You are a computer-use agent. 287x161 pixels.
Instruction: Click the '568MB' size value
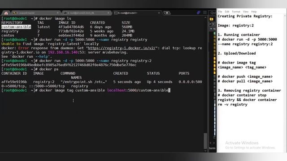pyautogui.click(x=127, y=27)
